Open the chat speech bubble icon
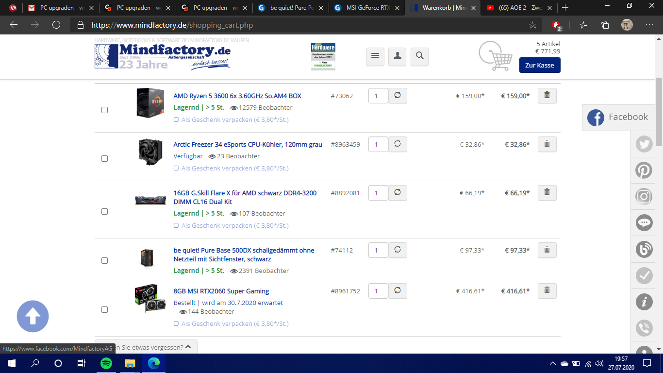Viewport: 663px width, 373px height. pos(644,223)
